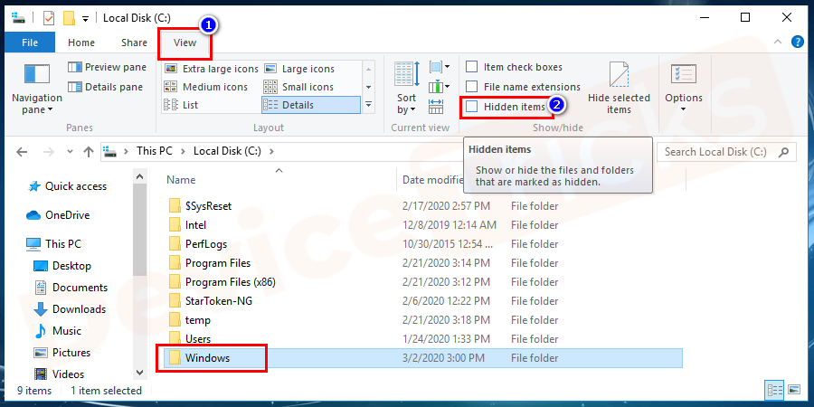
Task: Open the Add columns dropdown icon
Action: pyautogui.click(x=440, y=87)
